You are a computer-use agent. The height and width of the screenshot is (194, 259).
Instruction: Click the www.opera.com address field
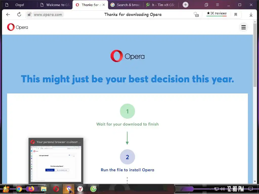click(48, 14)
